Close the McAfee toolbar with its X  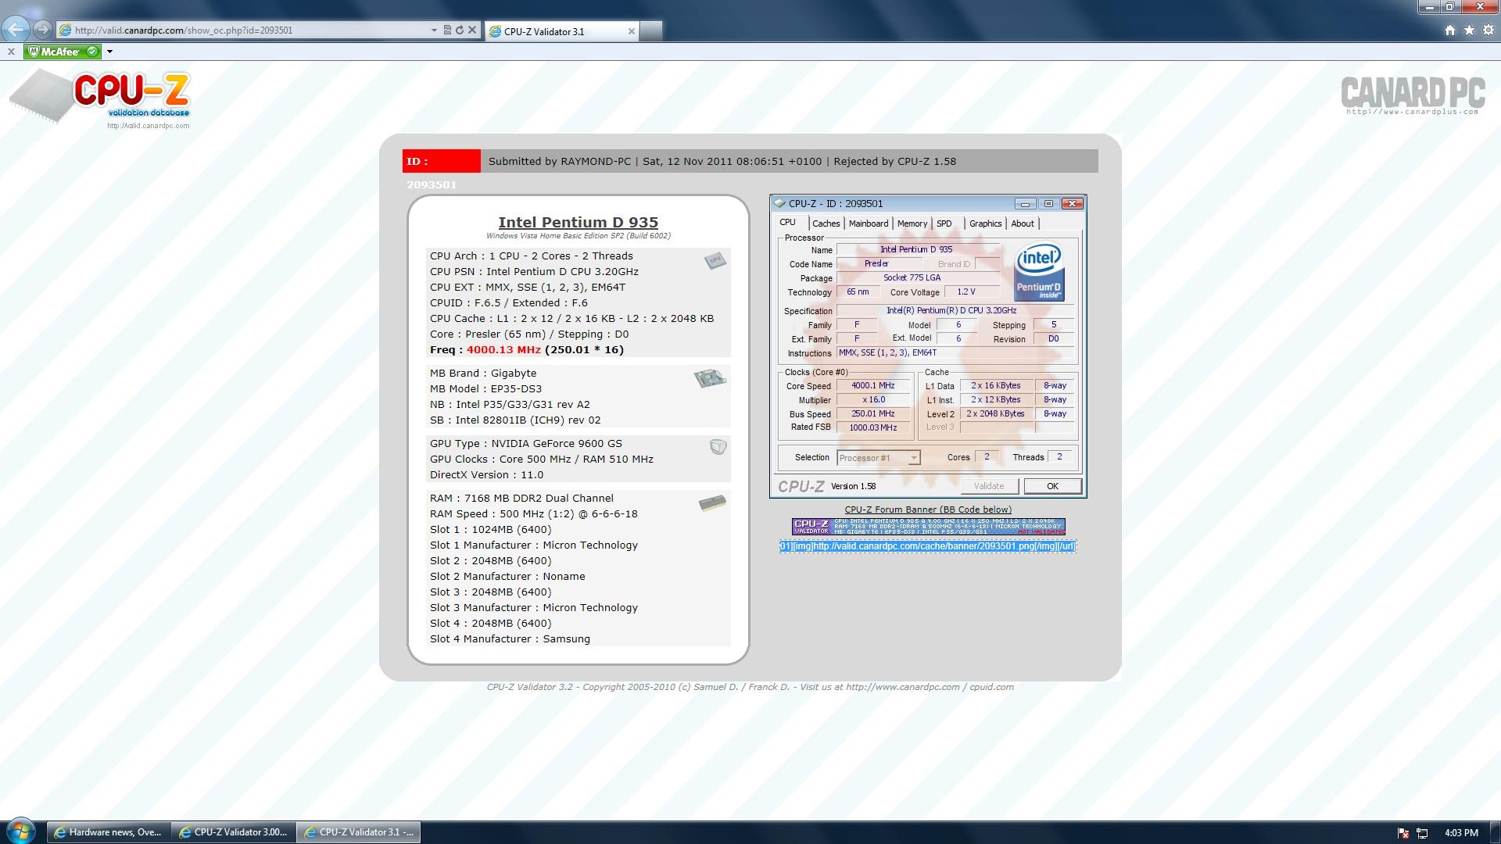pyautogui.click(x=11, y=52)
